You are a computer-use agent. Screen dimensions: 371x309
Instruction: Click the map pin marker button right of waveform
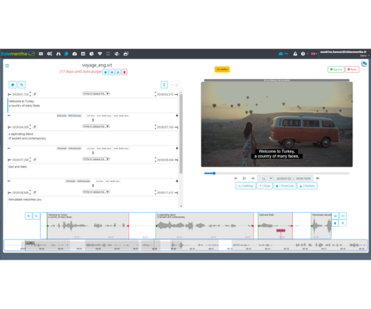click(335, 223)
